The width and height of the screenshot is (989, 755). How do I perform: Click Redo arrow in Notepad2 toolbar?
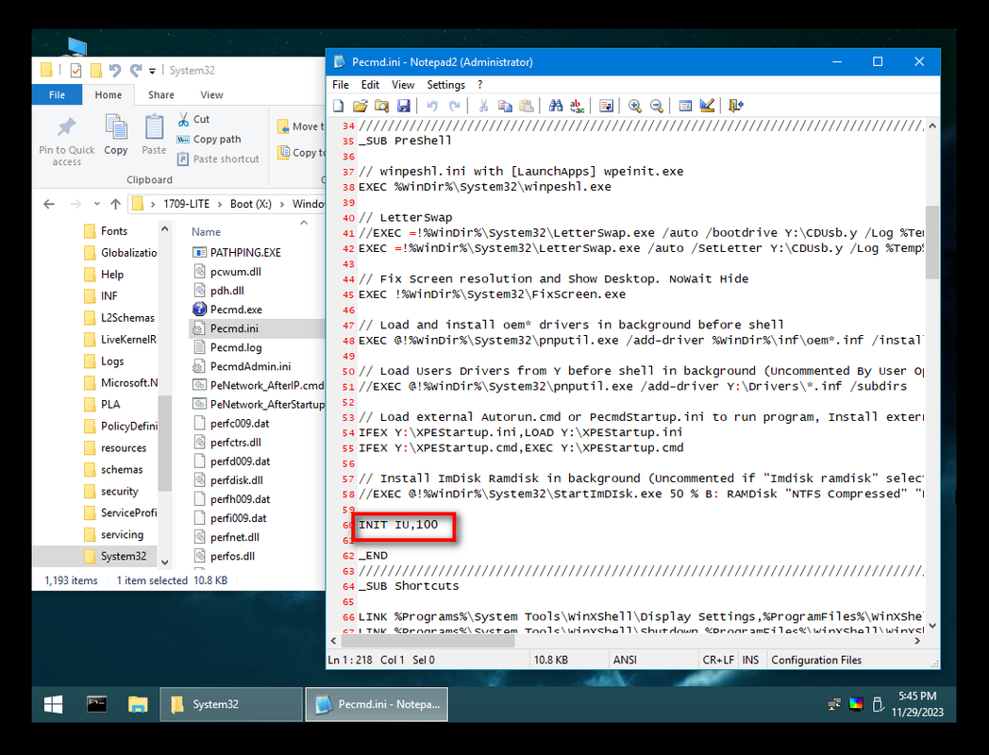click(454, 106)
